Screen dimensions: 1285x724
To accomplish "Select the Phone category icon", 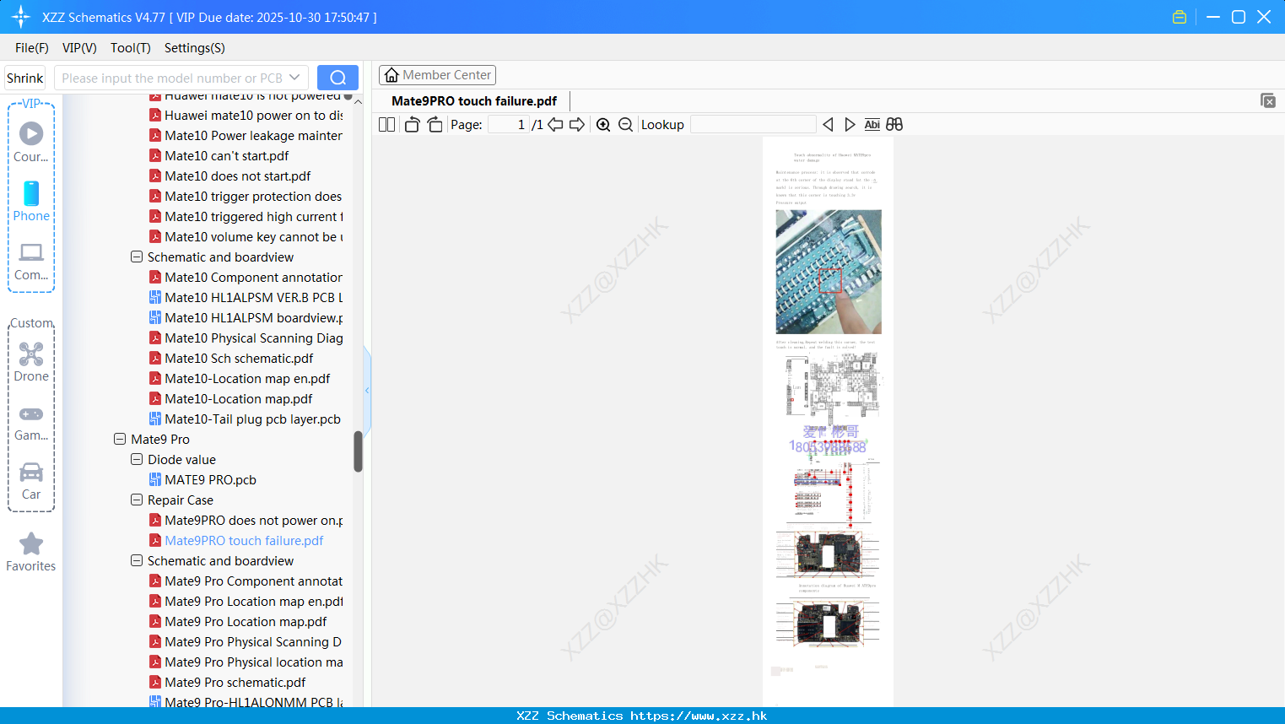I will (x=31, y=201).
